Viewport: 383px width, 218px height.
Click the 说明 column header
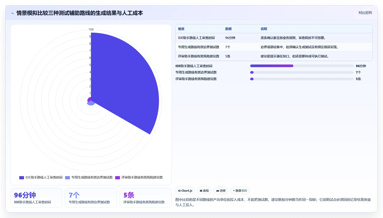(x=264, y=29)
